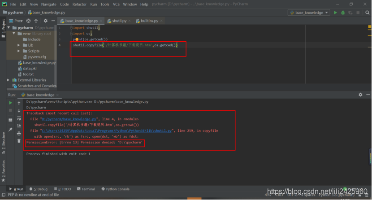Open the Tools menu
Image resolution: width=372 pixels, height=200 pixels.
tap(104, 4)
